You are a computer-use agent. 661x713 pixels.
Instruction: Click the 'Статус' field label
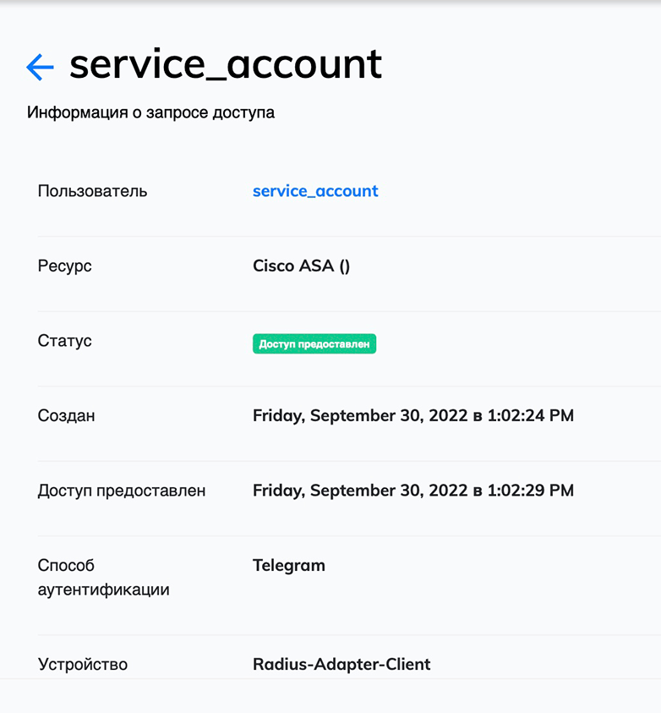click(65, 341)
